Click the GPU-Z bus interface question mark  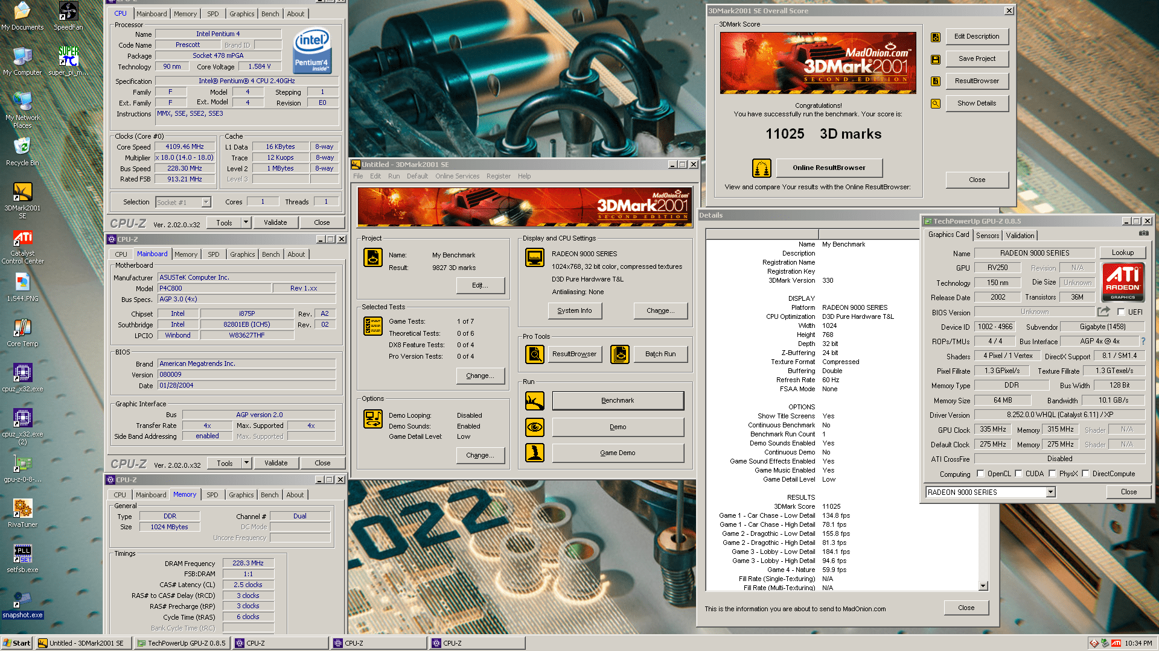pyautogui.click(x=1143, y=341)
